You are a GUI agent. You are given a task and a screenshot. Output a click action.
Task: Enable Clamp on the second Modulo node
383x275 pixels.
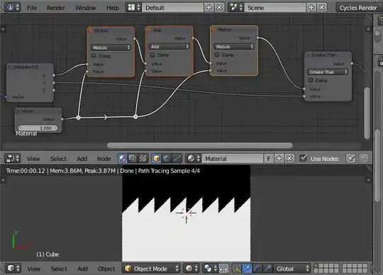point(217,55)
